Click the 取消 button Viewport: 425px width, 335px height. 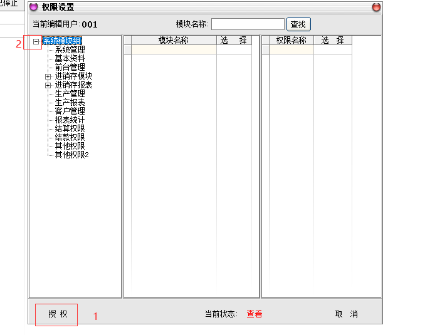pyautogui.click(x=346, y=314)
